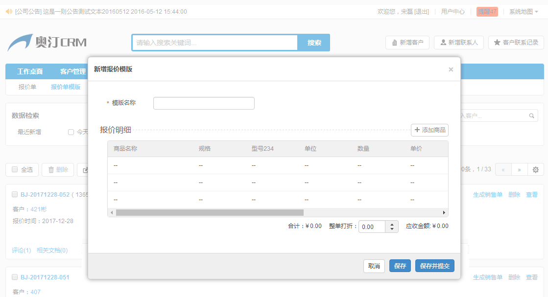Close the 新增报价模版 dialog

point(451,69)
